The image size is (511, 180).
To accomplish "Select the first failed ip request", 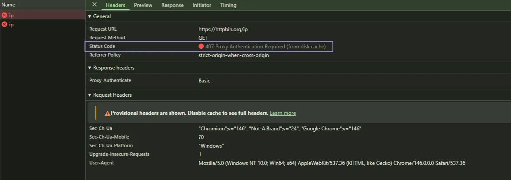I will click(x=43, y=15).
